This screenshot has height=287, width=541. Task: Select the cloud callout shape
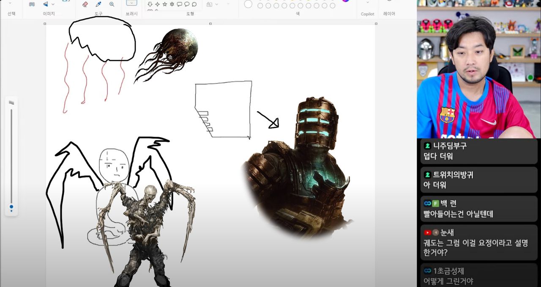(194, 4)
